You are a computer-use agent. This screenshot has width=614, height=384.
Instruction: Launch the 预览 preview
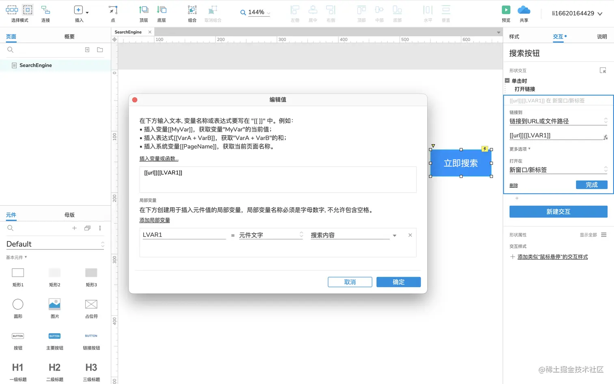click(506, 10)
